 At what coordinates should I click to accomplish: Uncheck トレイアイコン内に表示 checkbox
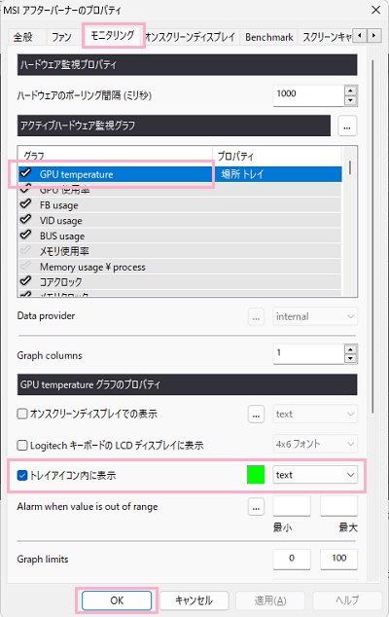[22, 475]
